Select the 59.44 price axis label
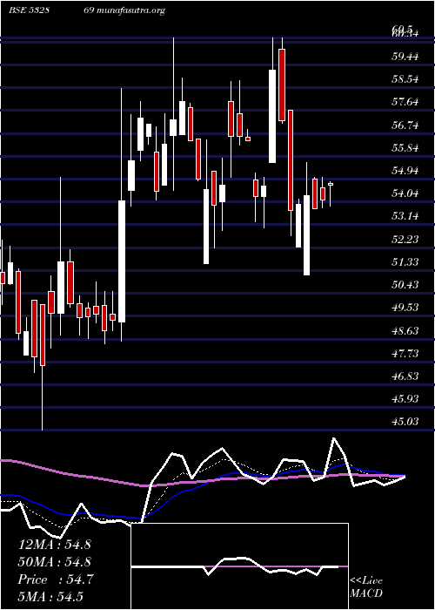 point(405,57)
